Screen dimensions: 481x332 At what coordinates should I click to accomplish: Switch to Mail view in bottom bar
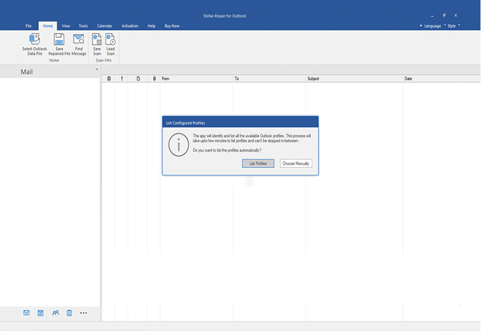coord(27,313)
